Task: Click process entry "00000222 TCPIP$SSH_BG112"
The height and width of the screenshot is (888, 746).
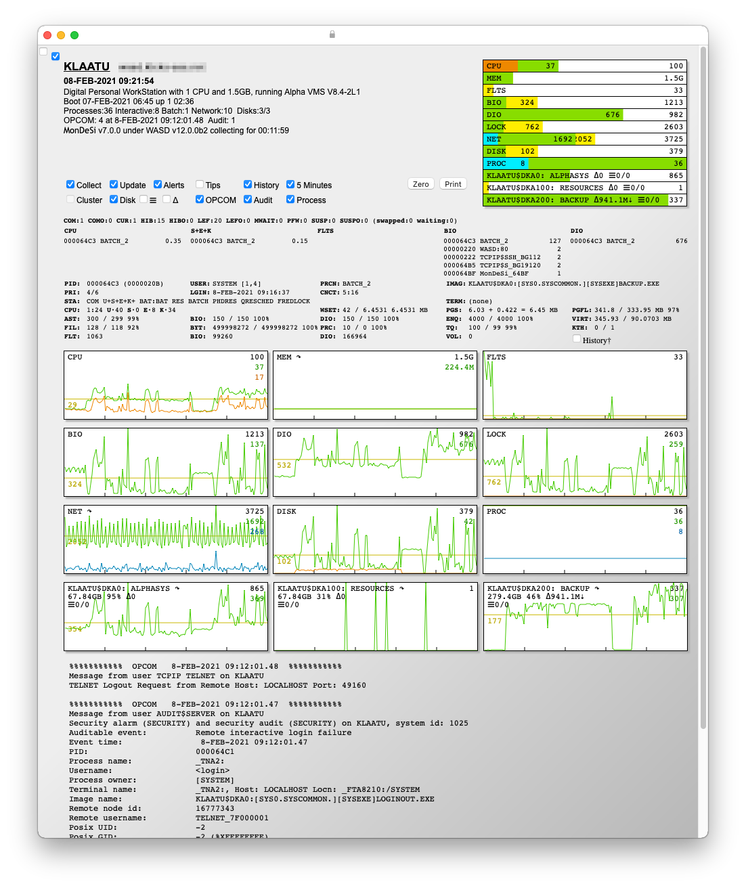Action: click(x=492, y=257)
